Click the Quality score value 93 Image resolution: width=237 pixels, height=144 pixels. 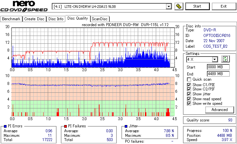tap(230, 120)
